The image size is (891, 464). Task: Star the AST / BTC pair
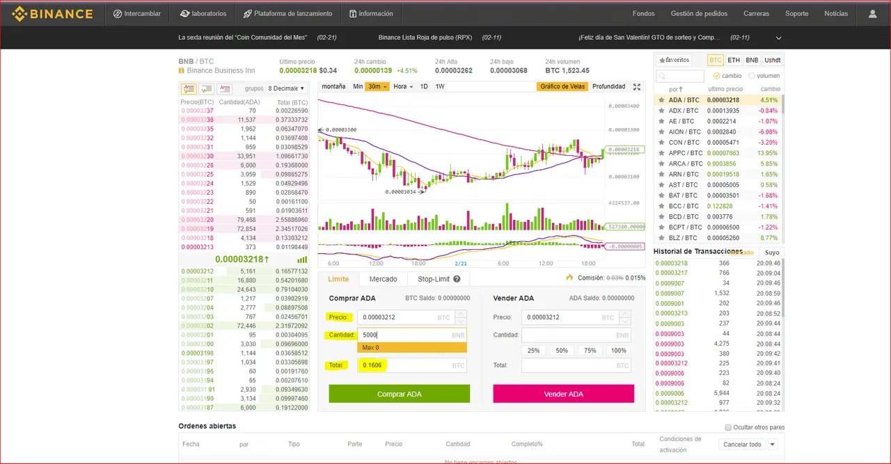click(x=662, y=185)
